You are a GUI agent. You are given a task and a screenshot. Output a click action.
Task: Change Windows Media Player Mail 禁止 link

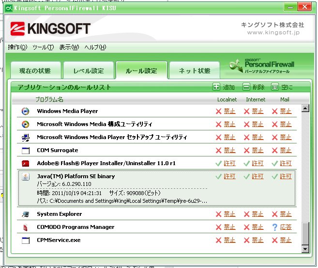click(x=286, y=111)
